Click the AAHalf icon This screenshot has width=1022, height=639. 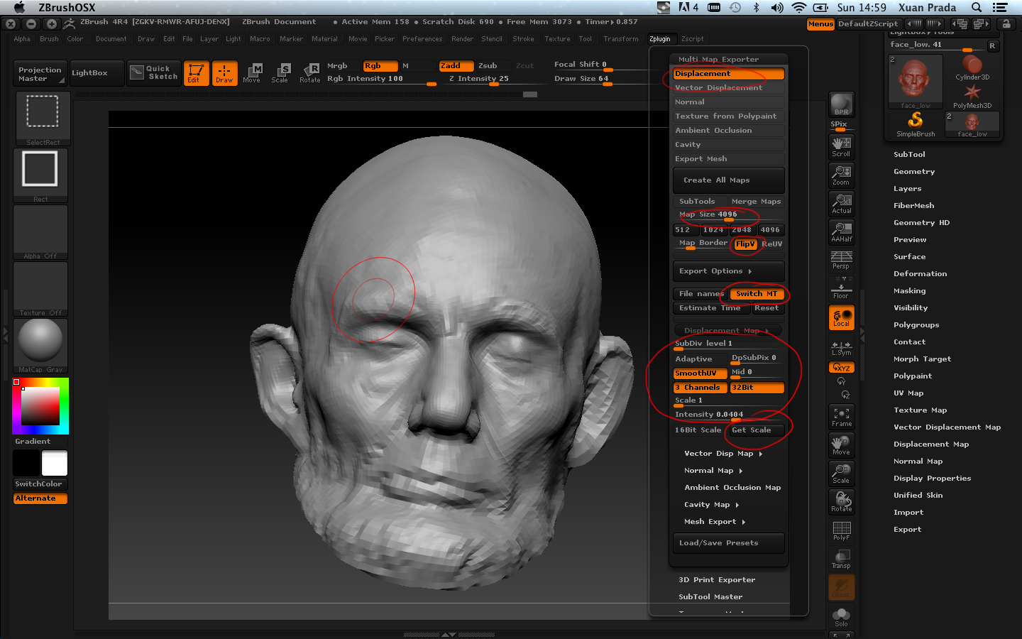coord(842,232)
